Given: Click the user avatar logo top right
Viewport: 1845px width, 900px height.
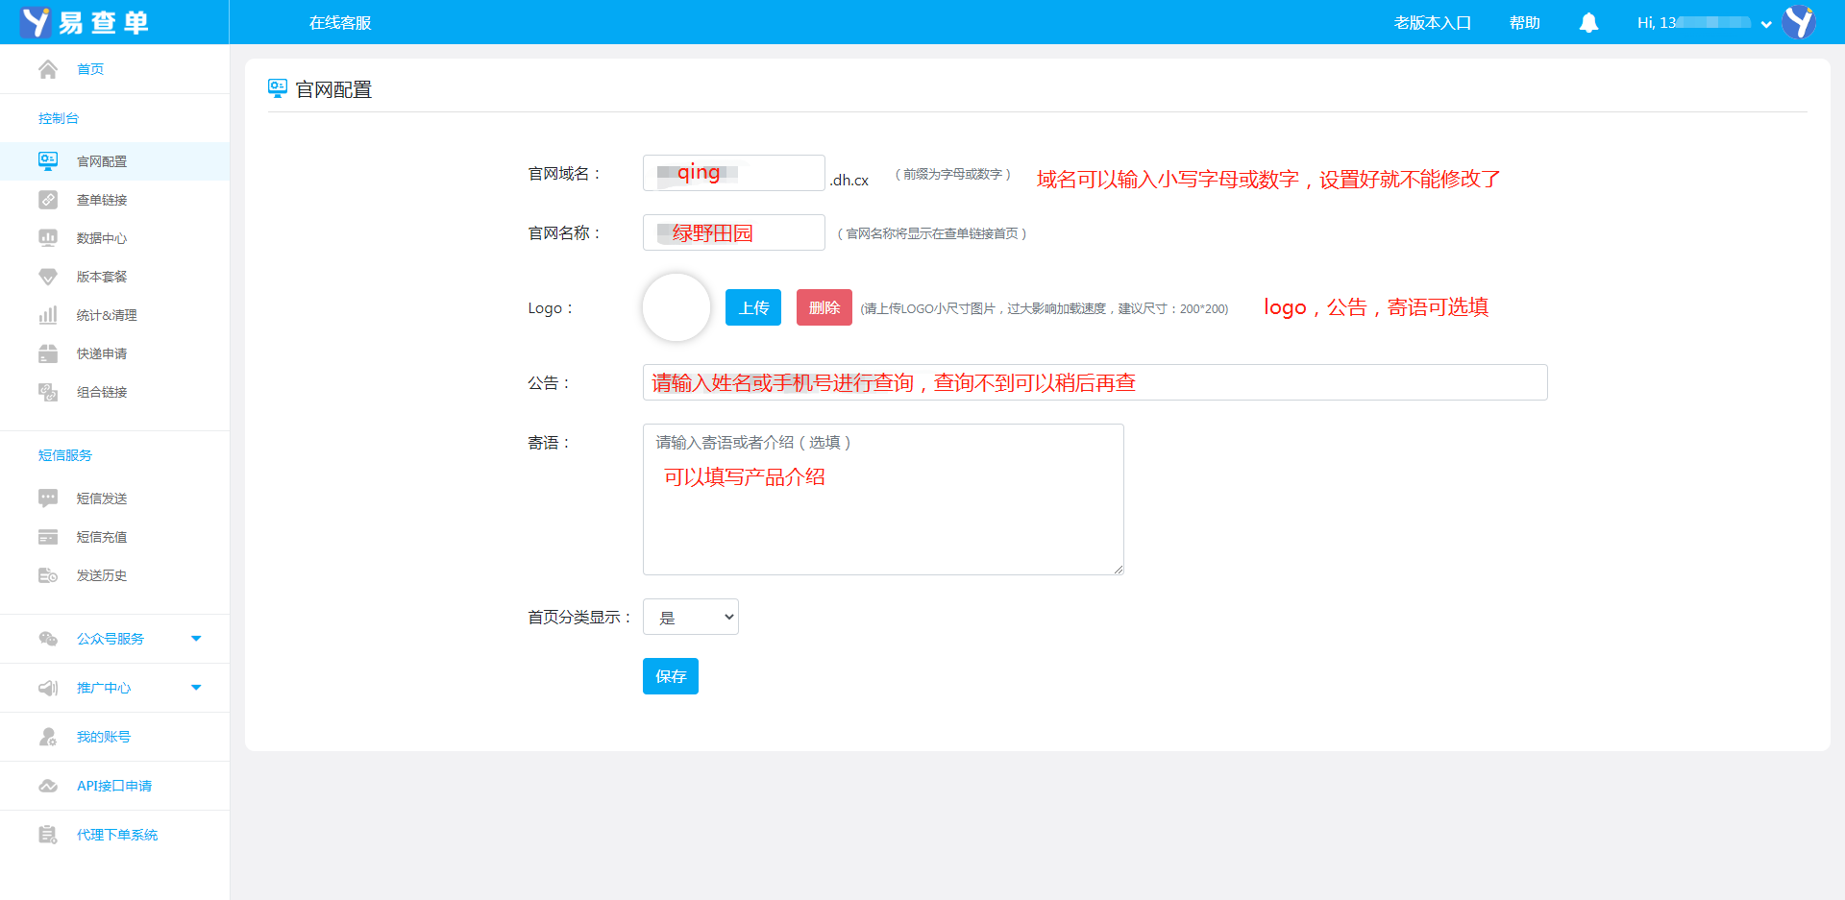Looking at the screenshot, I should click(1799, 22).
